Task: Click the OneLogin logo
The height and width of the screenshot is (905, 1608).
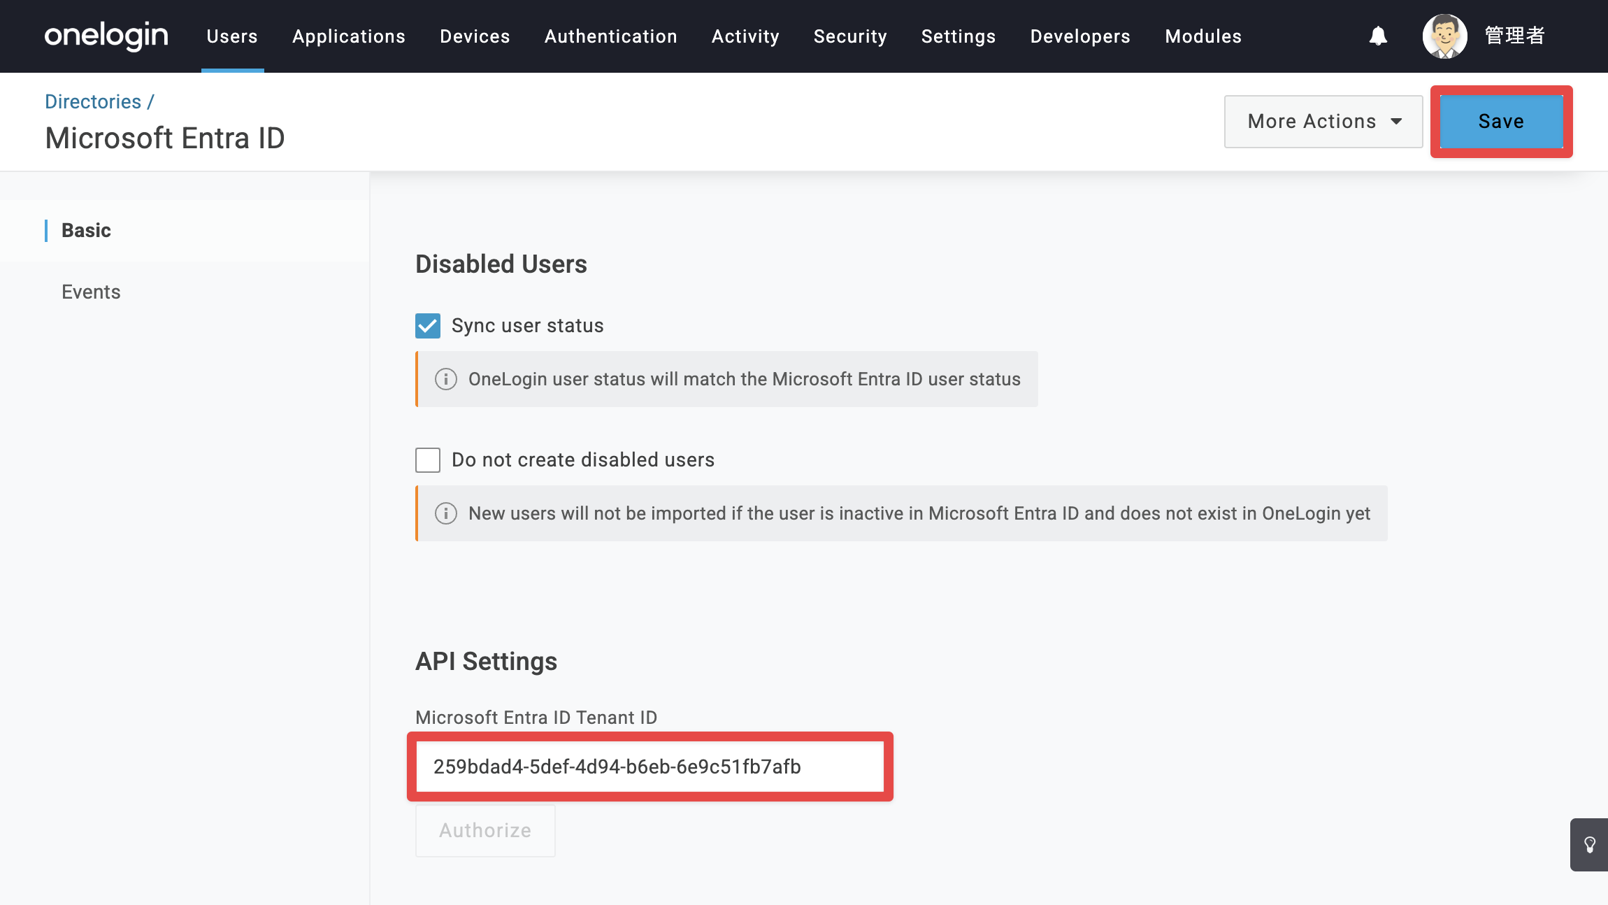Action: click(x=106, y=36)
